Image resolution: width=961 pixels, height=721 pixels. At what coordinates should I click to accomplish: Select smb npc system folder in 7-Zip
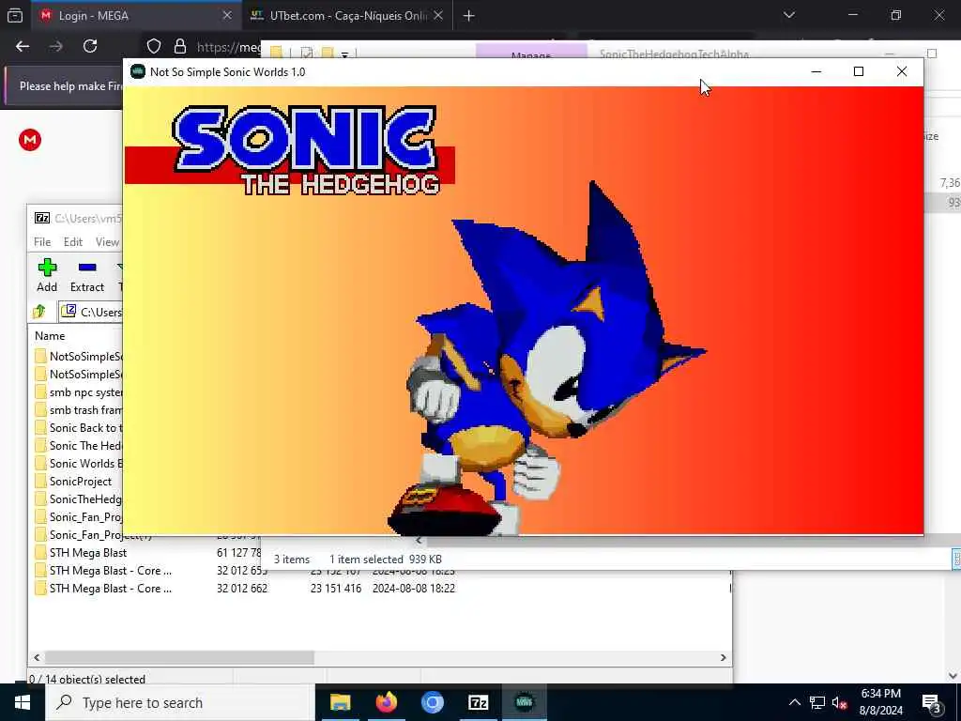point(79,391)
